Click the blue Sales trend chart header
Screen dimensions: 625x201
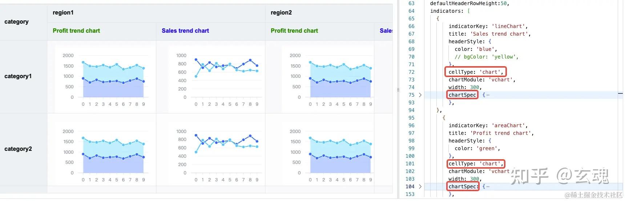tap(185, 31)
